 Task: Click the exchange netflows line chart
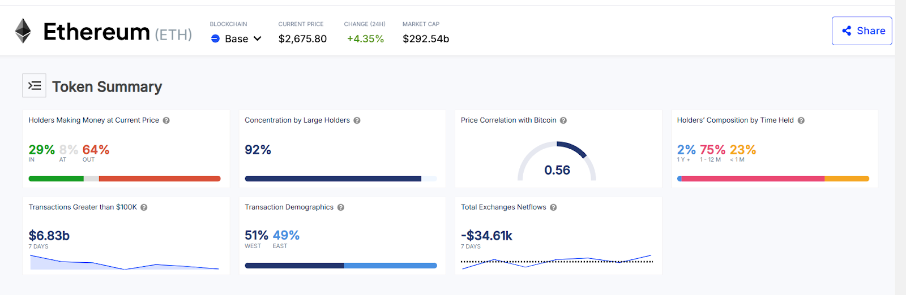pyautogui.click(x=557, y=262)
